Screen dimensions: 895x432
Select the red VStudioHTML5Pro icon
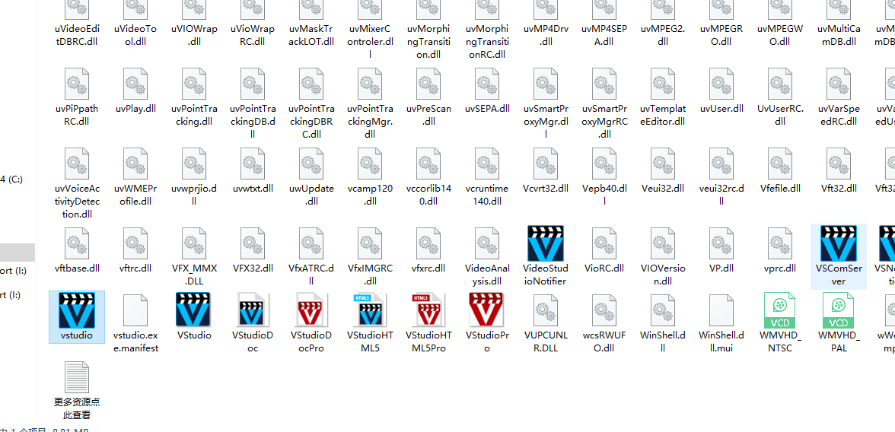428,310
